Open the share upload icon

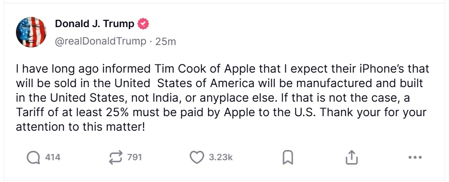[x=352, y=157]
